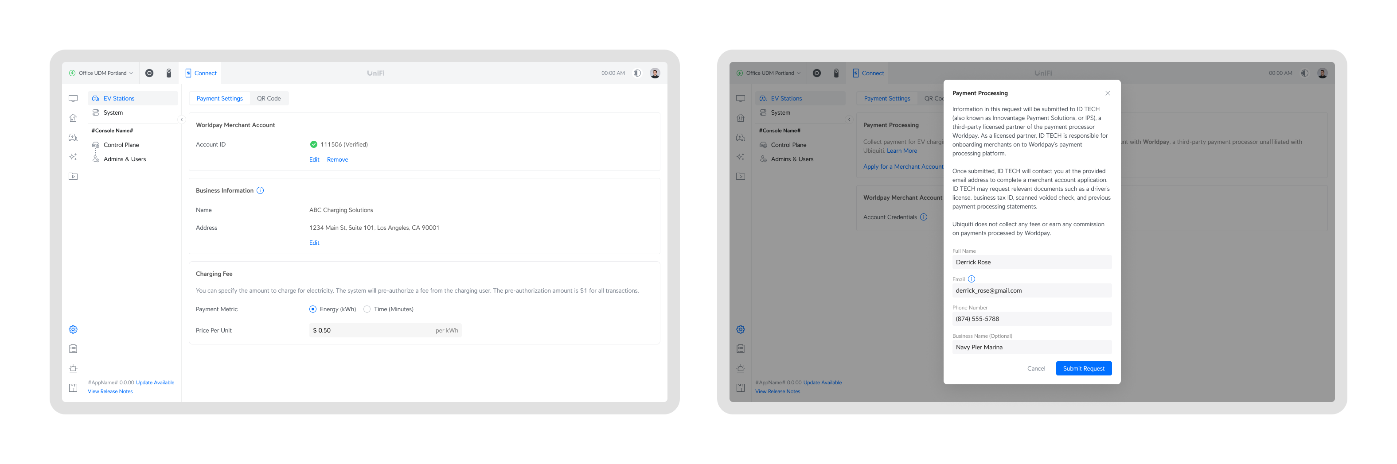
Task: Click the Email field in dialog
Action: click(x=1032, y=290)
